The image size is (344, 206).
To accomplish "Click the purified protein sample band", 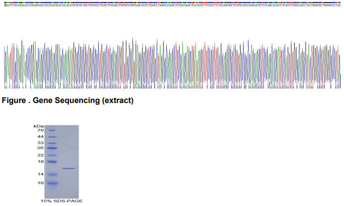I will (69, 169).
